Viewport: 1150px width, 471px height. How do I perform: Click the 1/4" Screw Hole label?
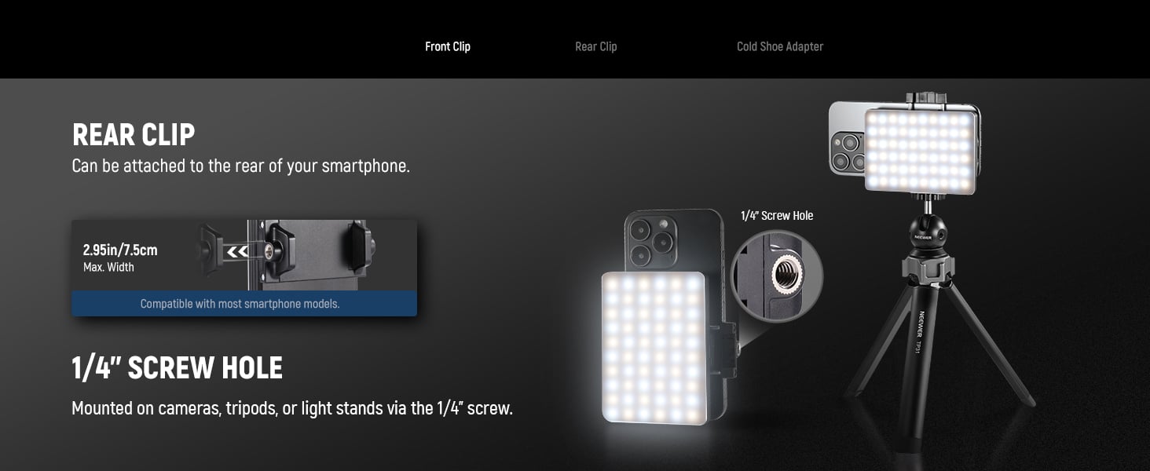pos(777,215)
